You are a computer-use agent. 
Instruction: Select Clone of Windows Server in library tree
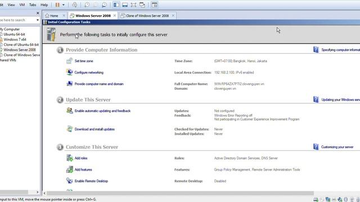21,55
